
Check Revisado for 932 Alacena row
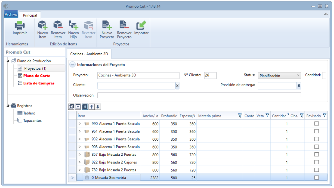(x=317, y=139)
